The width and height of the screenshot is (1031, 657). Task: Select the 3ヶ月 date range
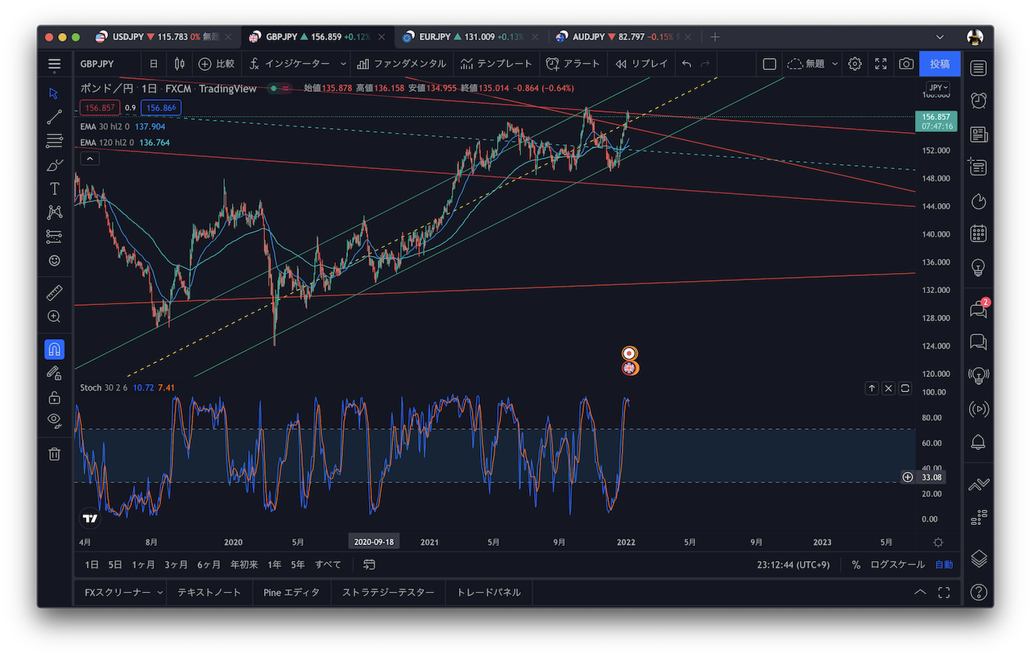point(176,564)
